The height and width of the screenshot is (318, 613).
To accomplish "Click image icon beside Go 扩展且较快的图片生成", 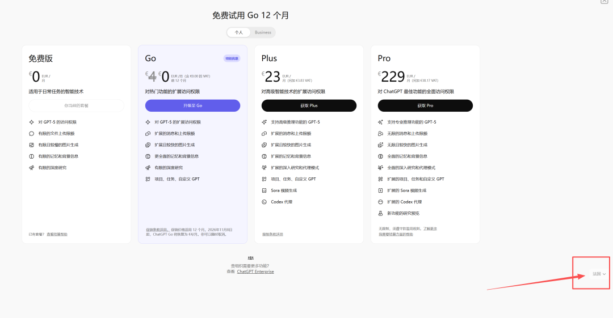I will coord(148,145).
